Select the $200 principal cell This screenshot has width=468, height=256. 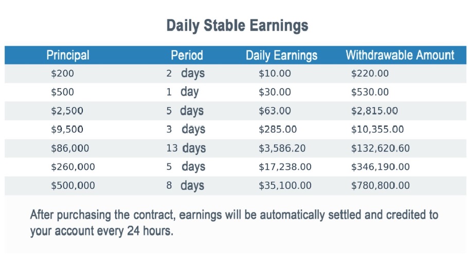click(x=62, y=73)
